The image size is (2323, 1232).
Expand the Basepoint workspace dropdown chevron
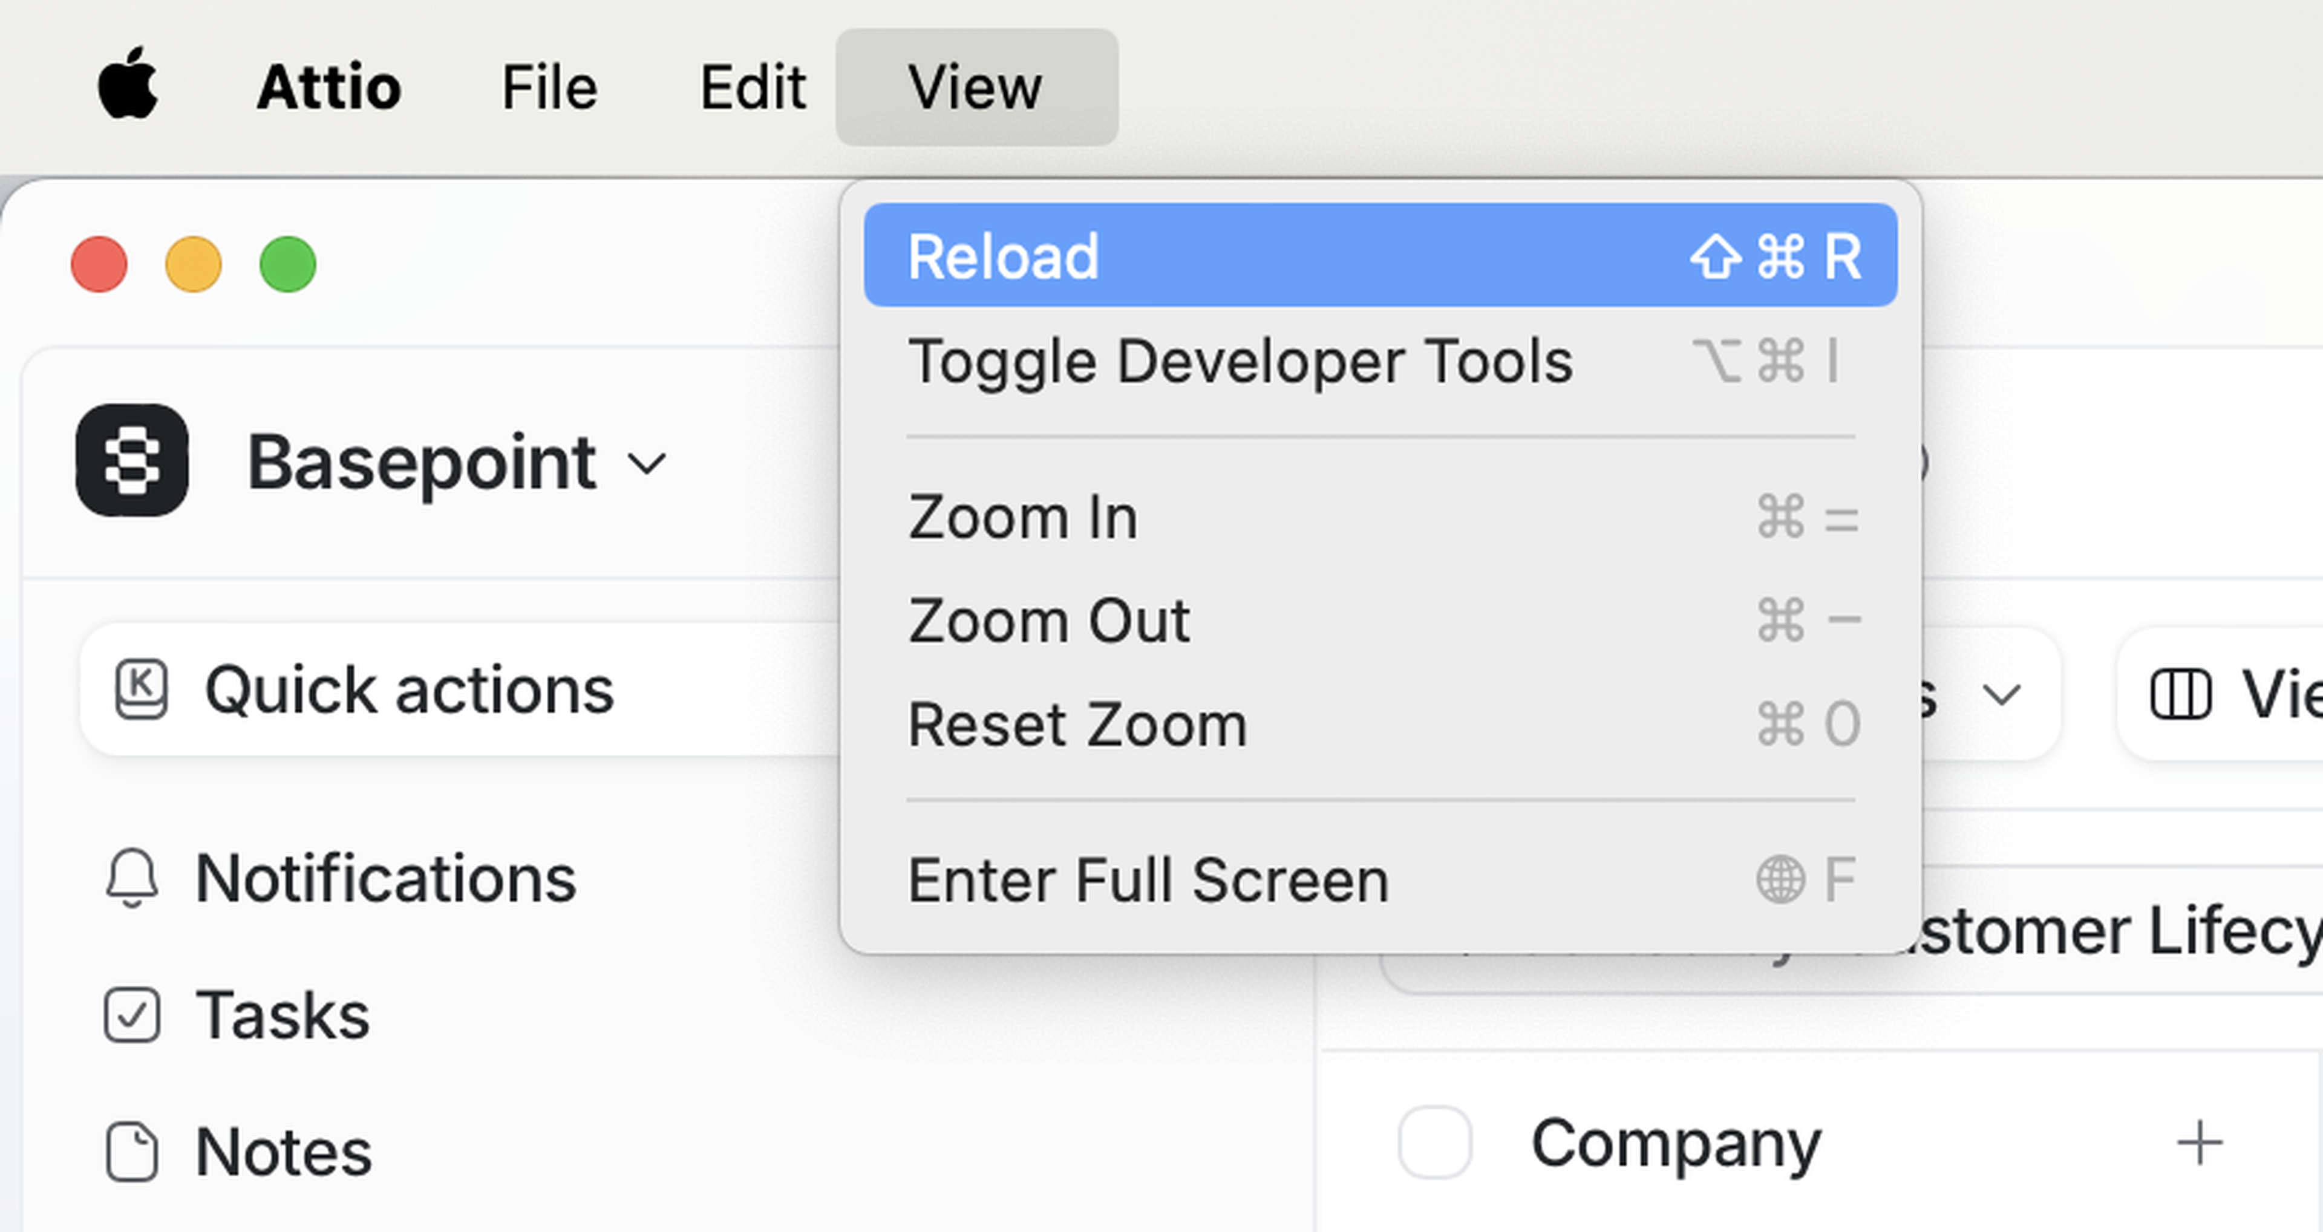647,463
